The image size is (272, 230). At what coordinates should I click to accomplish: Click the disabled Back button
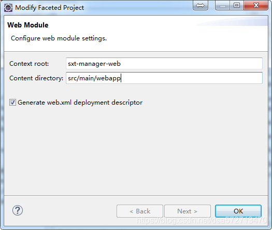pyautogui.click(x=140, y=211)
